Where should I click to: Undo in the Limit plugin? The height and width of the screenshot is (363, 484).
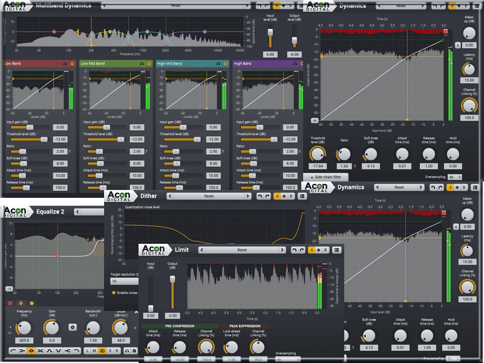click(295, 250)
